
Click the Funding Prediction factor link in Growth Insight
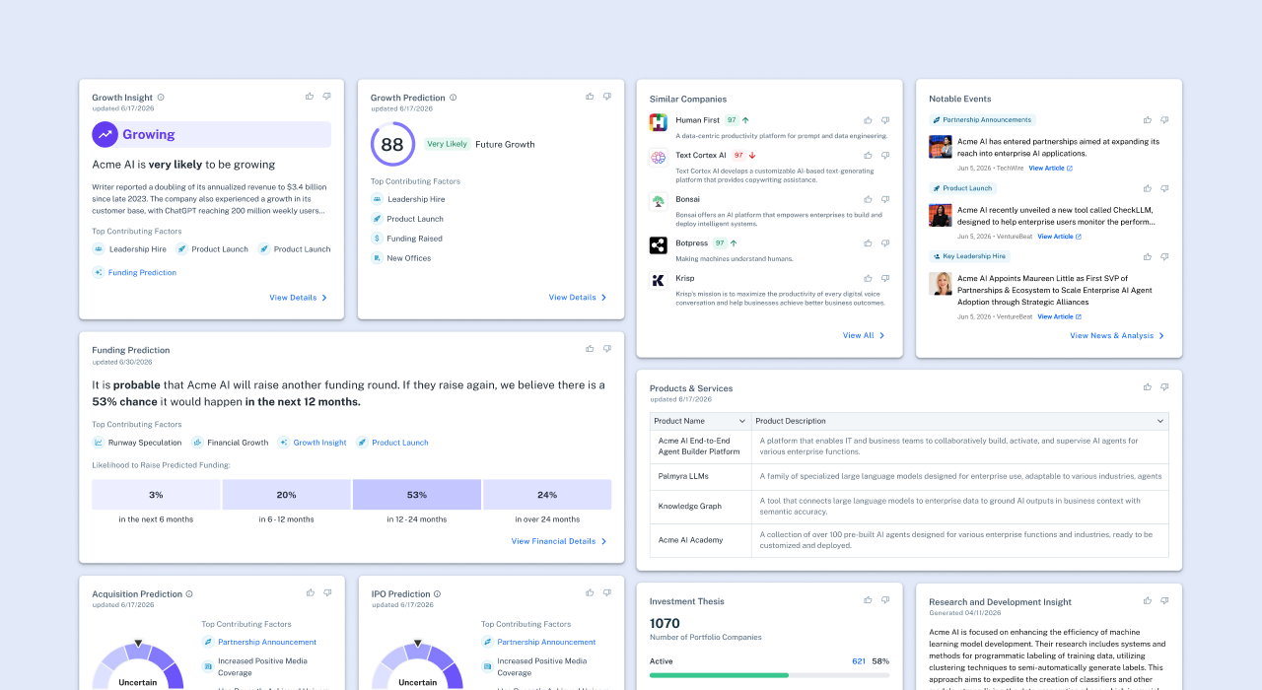pos(135,273)
